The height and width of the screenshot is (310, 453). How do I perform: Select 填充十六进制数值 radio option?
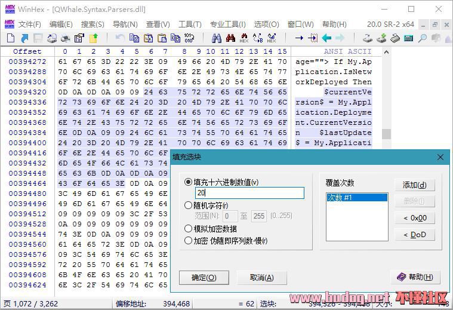click(188, 182)
